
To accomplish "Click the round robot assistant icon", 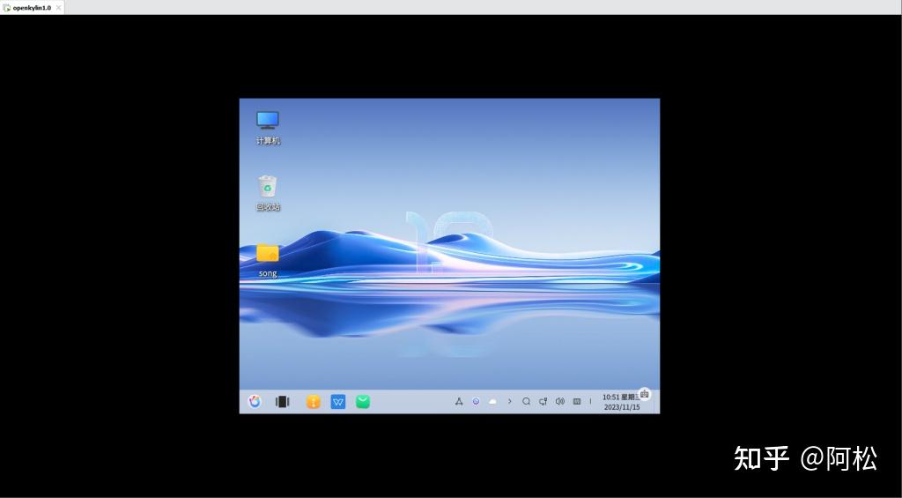I will click(x=644, y=394).
